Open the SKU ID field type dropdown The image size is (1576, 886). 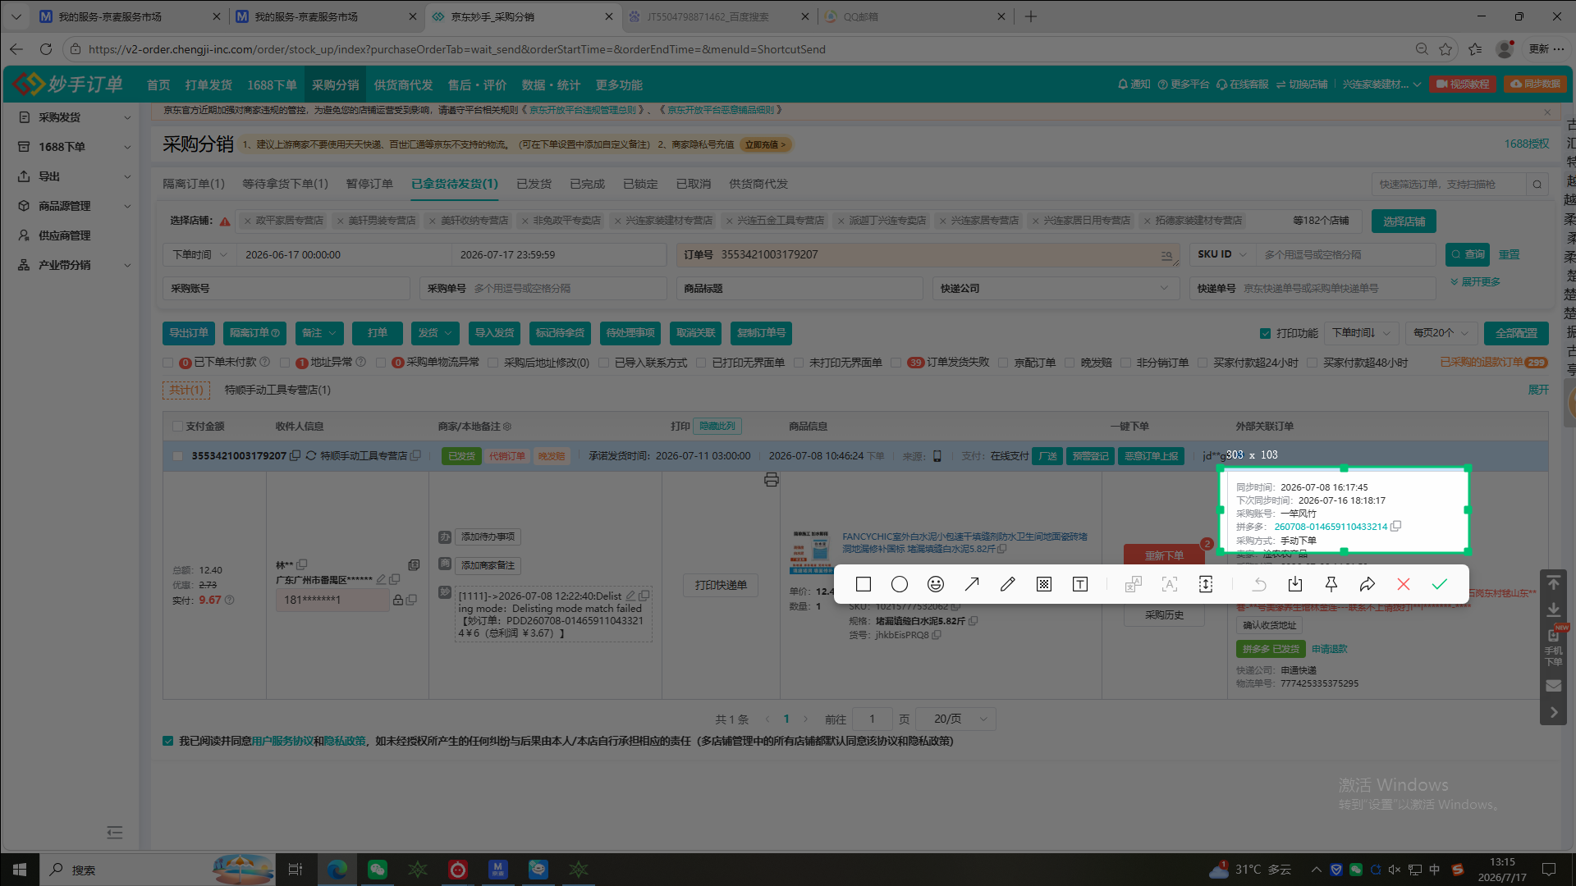(1223, 255)
